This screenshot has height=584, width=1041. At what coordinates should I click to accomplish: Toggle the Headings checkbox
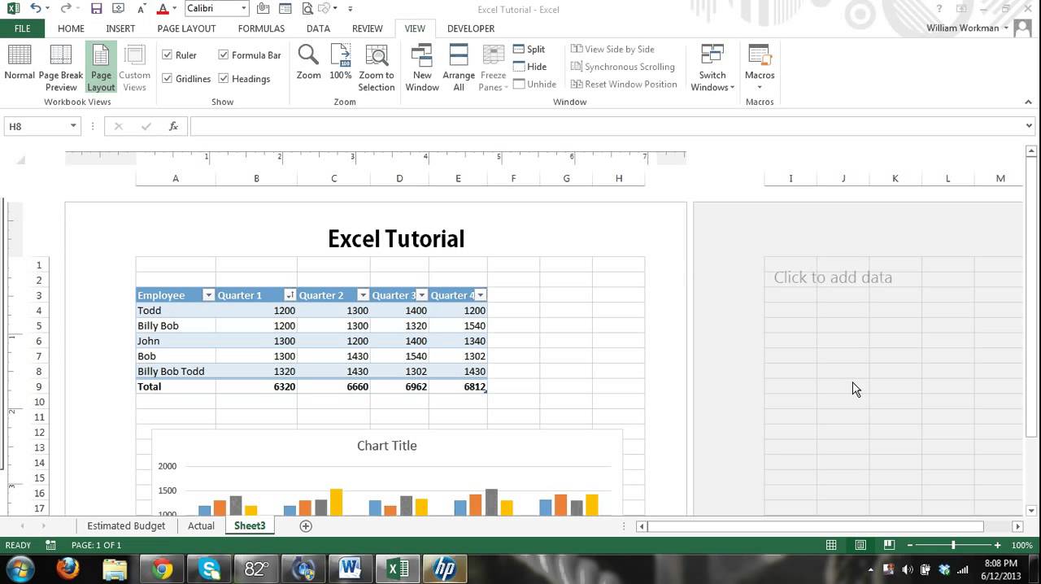224,79
